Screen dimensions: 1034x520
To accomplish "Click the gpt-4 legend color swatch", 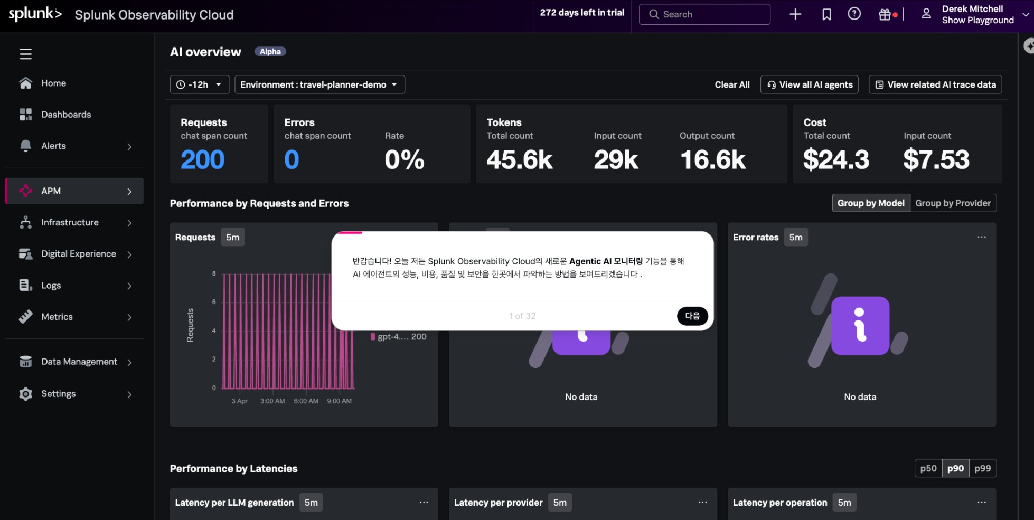I will coord(373,337).
